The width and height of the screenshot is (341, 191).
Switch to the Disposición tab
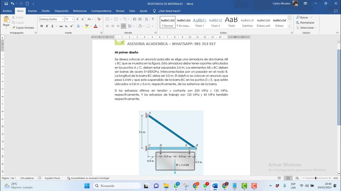pyautogui.click(x=62, y=11)
